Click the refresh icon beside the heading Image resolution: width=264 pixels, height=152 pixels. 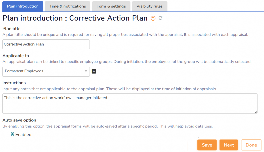tap(160, 18)
